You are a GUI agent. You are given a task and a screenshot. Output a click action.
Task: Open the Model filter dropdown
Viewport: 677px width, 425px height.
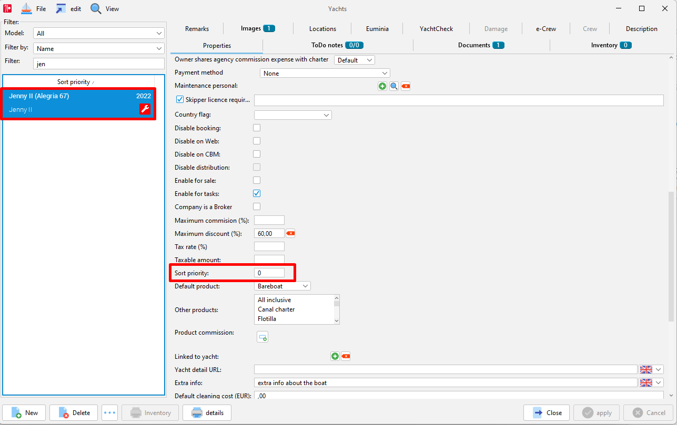coord(99,33)
